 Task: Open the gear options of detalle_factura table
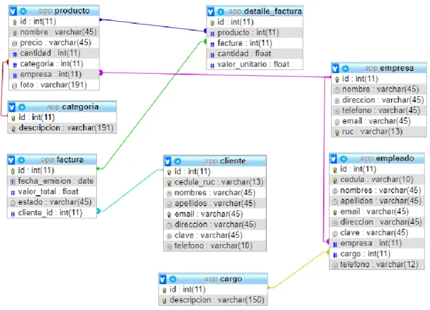pyautogui.click(x=221, y=11)
